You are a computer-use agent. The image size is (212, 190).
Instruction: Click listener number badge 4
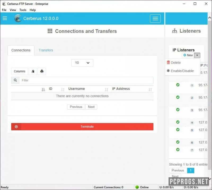point(192,123)
